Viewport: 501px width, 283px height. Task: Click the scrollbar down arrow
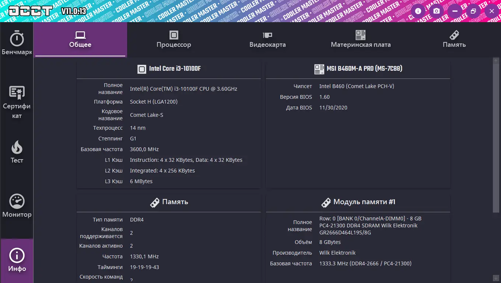[496, 277]
